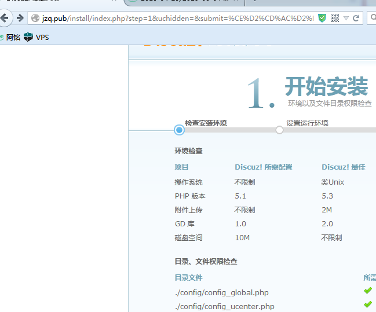Click the green shield security icon

(x=322, y=18)
